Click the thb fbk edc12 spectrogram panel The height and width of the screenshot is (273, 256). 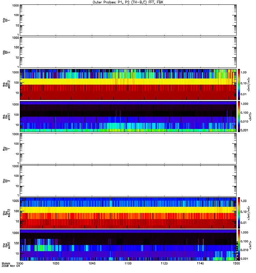[x=128, y=84]
